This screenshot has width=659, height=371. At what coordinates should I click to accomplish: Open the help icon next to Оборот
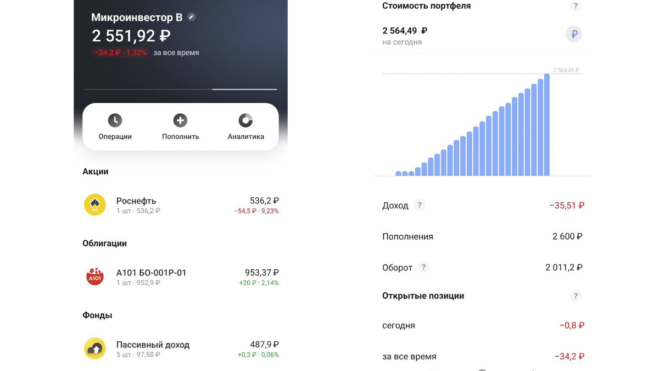click(423, 267)
